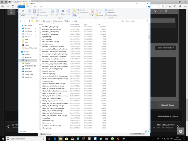
Task: Collapse the ribbon with the chevron
Action: click(146, 7)
